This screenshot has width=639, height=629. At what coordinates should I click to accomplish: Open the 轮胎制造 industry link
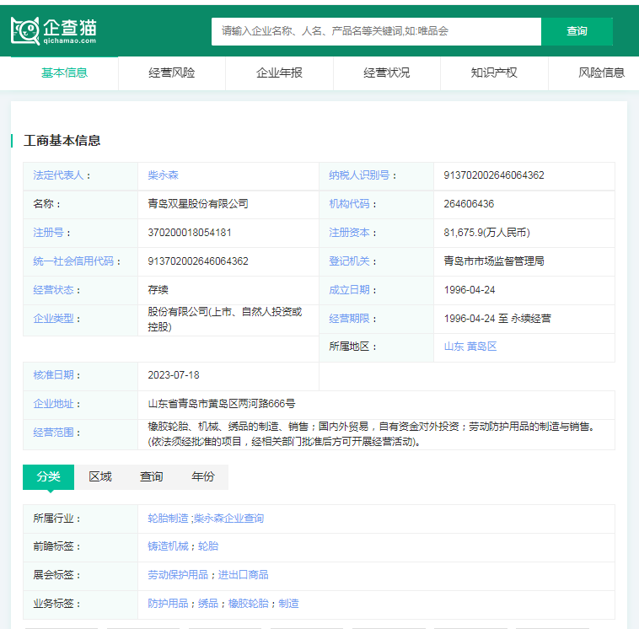(168, 519)
